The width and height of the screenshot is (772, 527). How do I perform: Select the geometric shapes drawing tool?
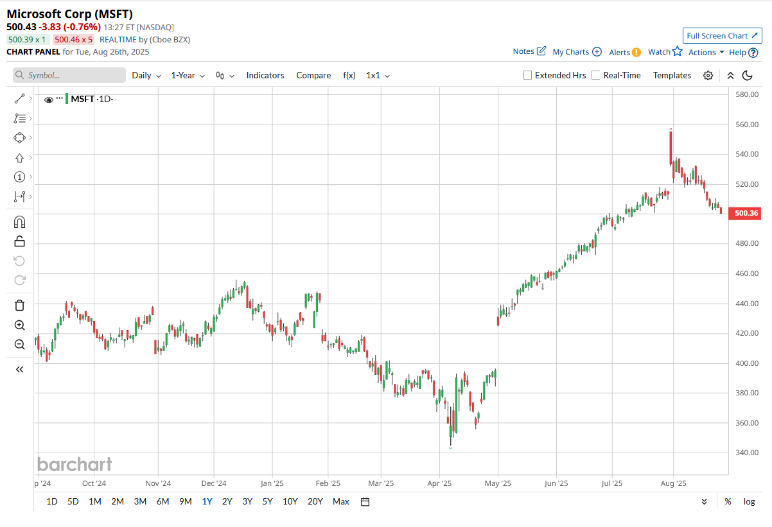19,138
